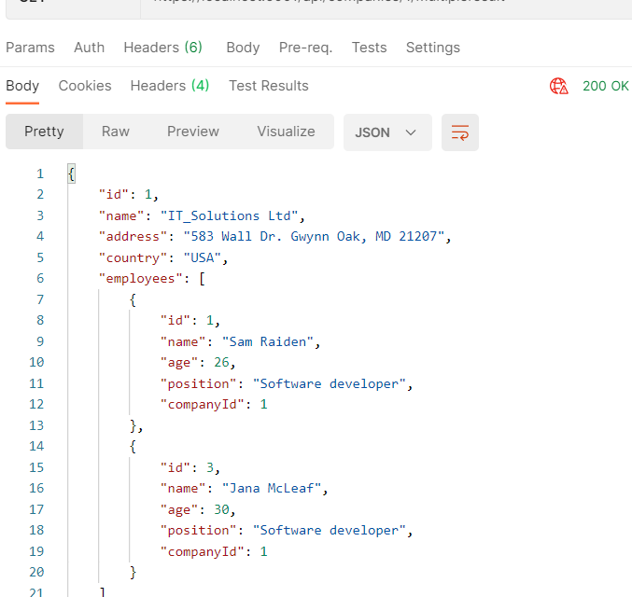
Task: Open the request Settings tab
Action: coord(432,48)
